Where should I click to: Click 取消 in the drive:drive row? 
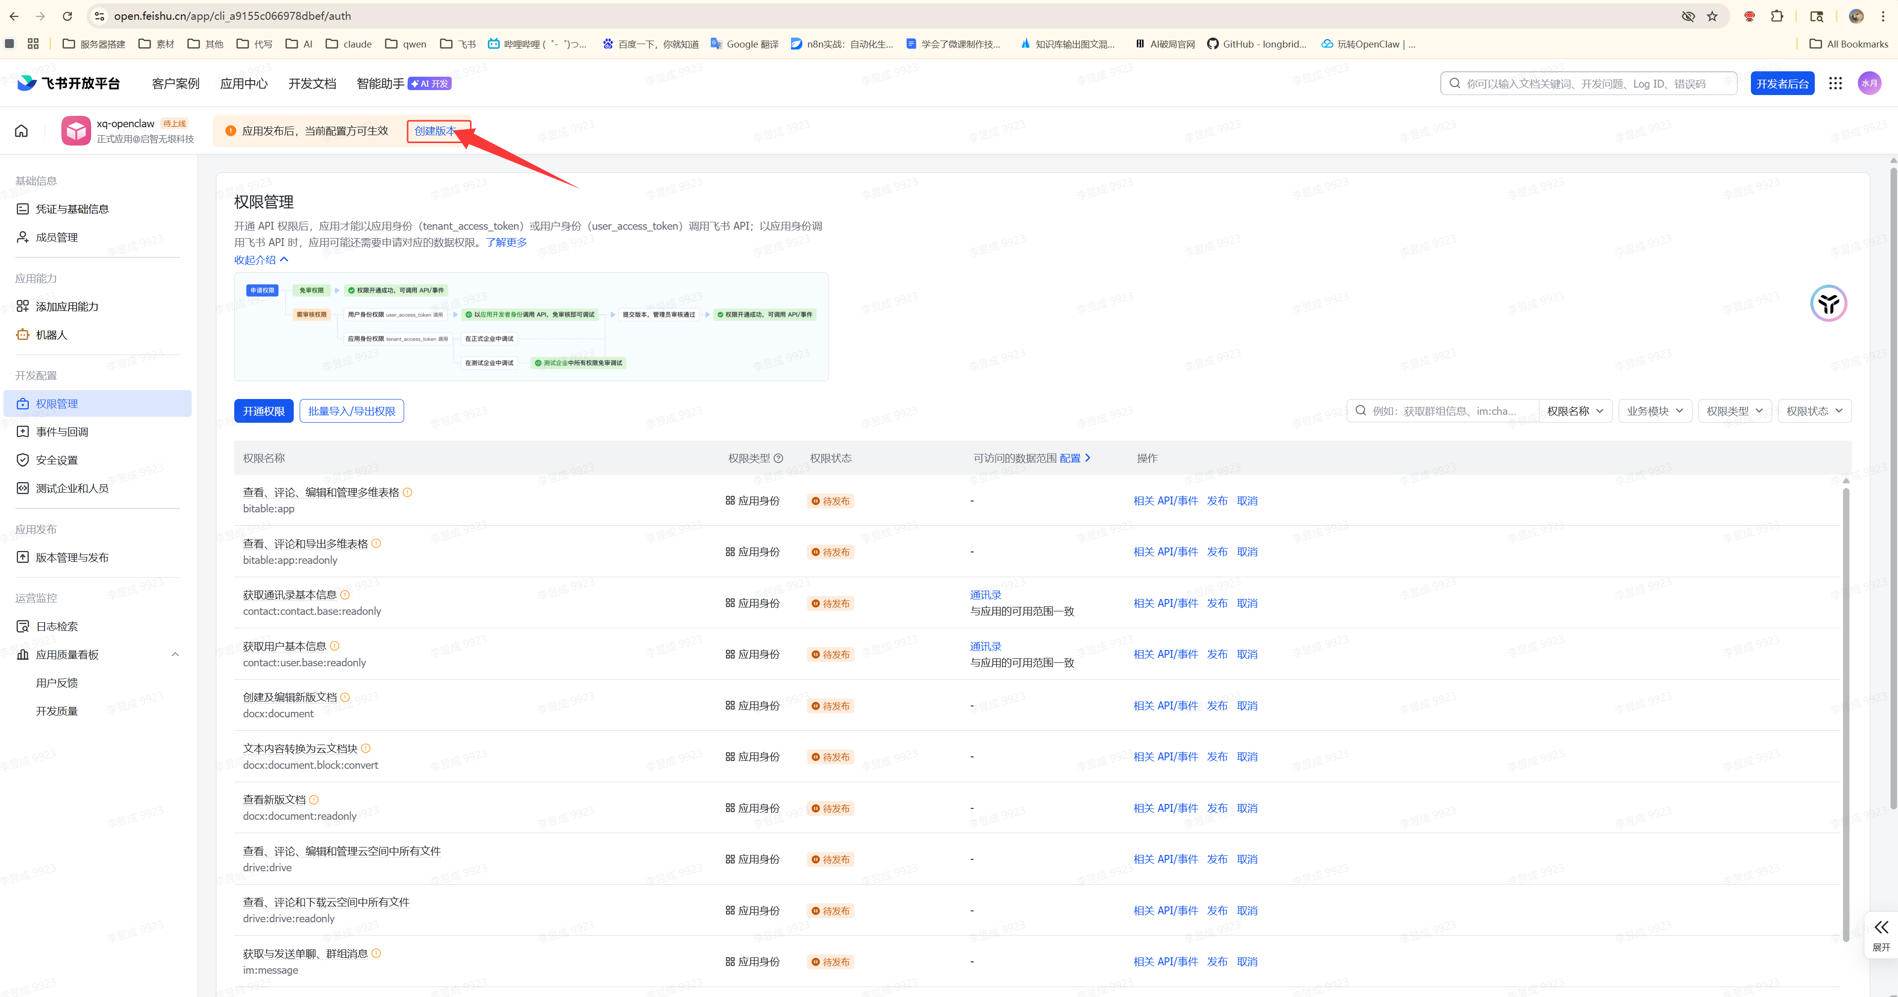coord(1247,859)
